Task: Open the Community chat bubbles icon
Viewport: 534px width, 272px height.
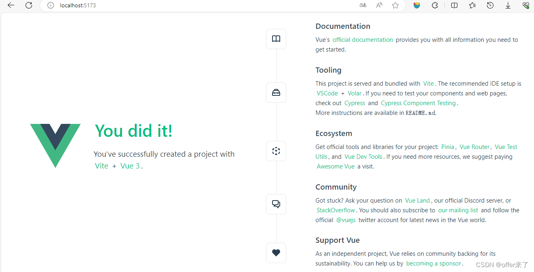Action: [x=276, y=204]
